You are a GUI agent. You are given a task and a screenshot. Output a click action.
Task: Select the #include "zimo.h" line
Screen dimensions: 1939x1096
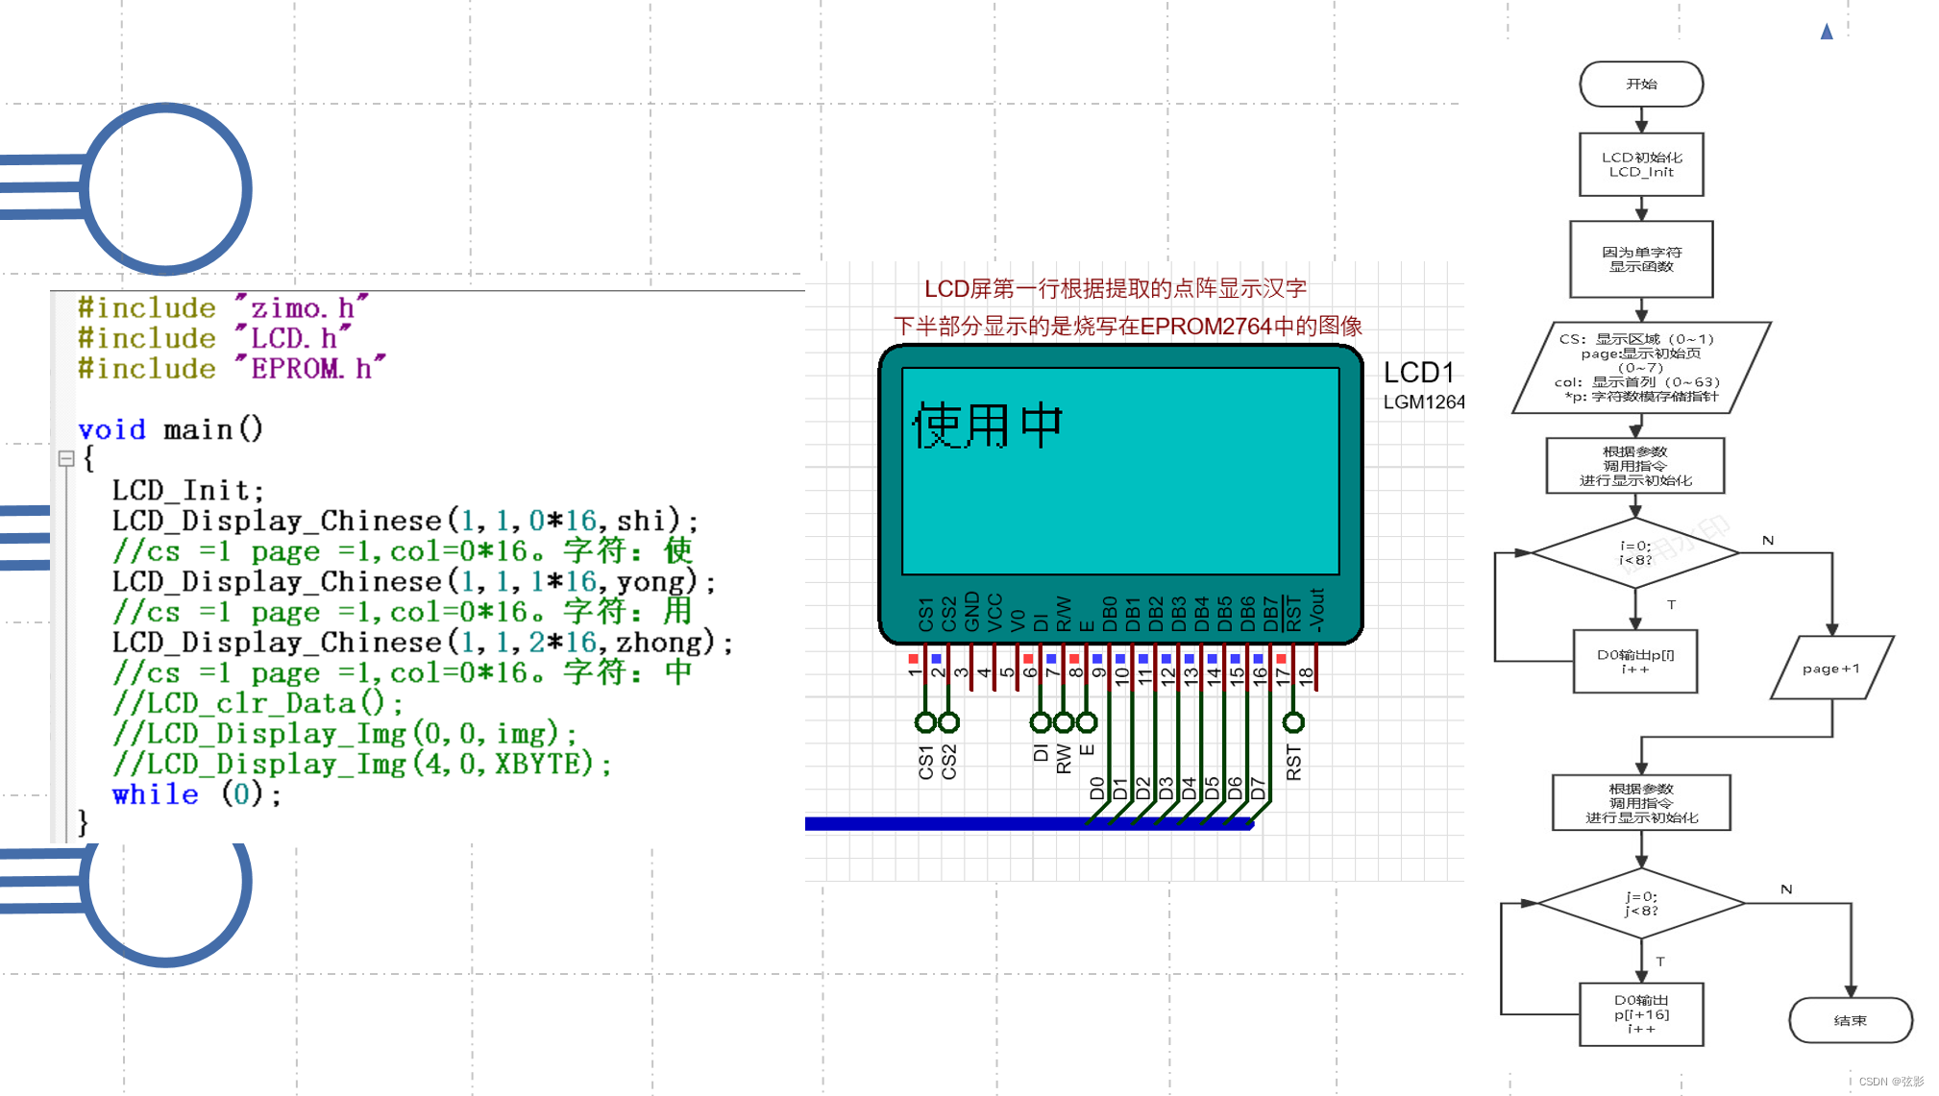point(223,308)
